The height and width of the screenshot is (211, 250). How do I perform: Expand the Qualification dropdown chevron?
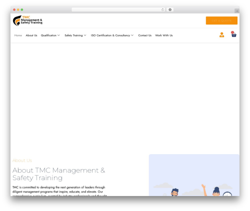point(58,35)
